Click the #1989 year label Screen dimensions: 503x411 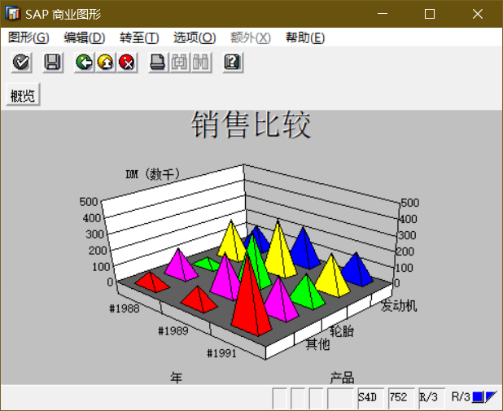pos(173,330)
